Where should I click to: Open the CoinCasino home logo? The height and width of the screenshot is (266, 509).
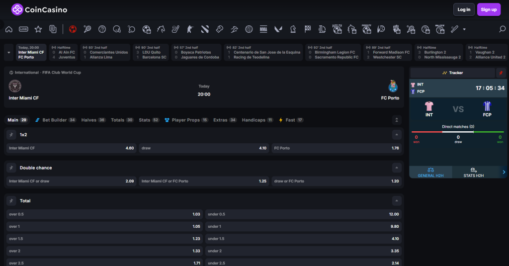click(x=39, y=10)
